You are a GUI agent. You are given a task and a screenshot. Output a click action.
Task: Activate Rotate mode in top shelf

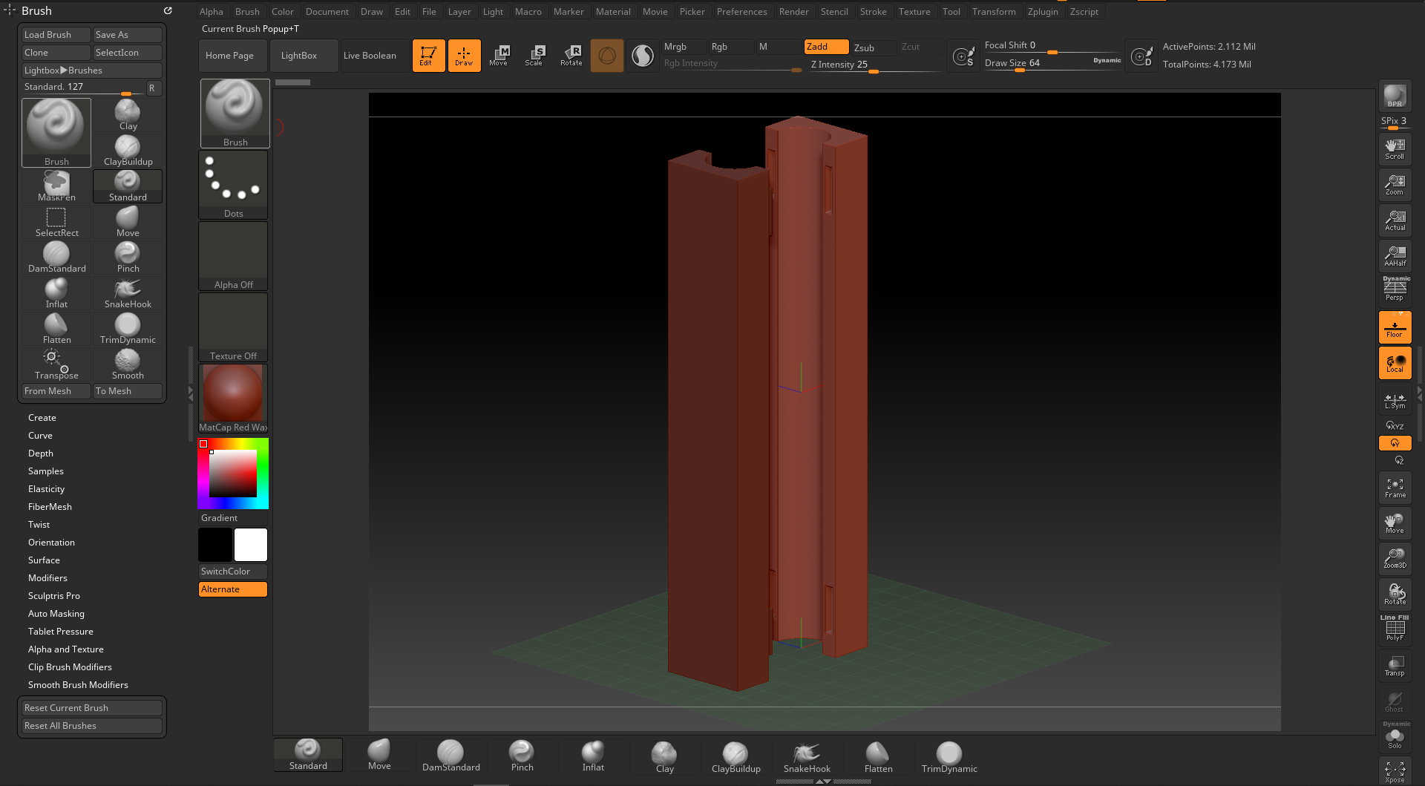pyautogui.click(x=571, y=56)
